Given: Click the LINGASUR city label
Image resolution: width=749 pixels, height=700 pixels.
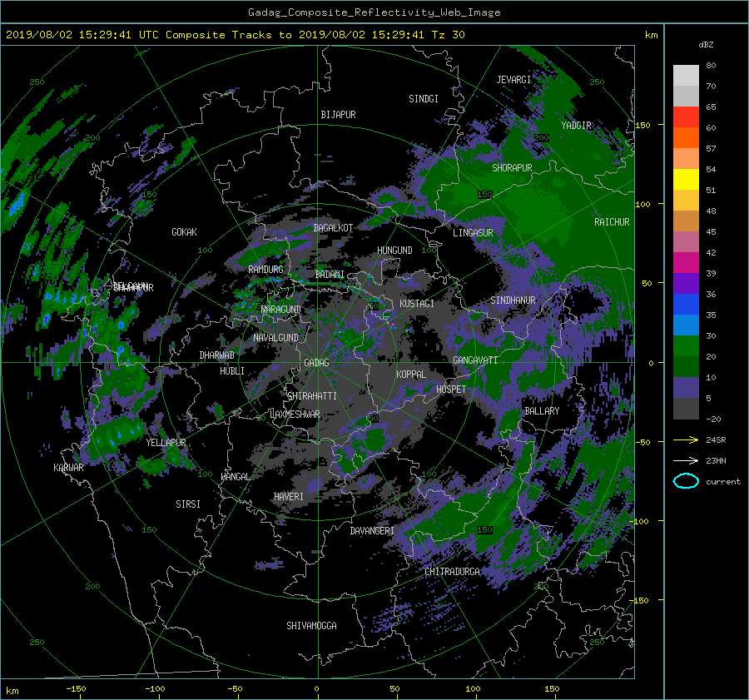Looking at the screenshot, I should click(473, 233).
